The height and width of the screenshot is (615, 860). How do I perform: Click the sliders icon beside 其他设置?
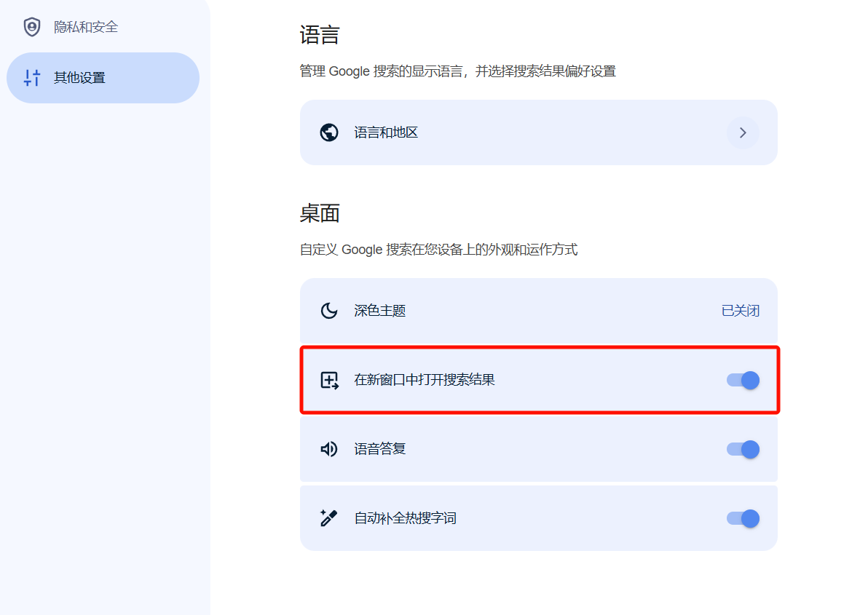[32, 78]
